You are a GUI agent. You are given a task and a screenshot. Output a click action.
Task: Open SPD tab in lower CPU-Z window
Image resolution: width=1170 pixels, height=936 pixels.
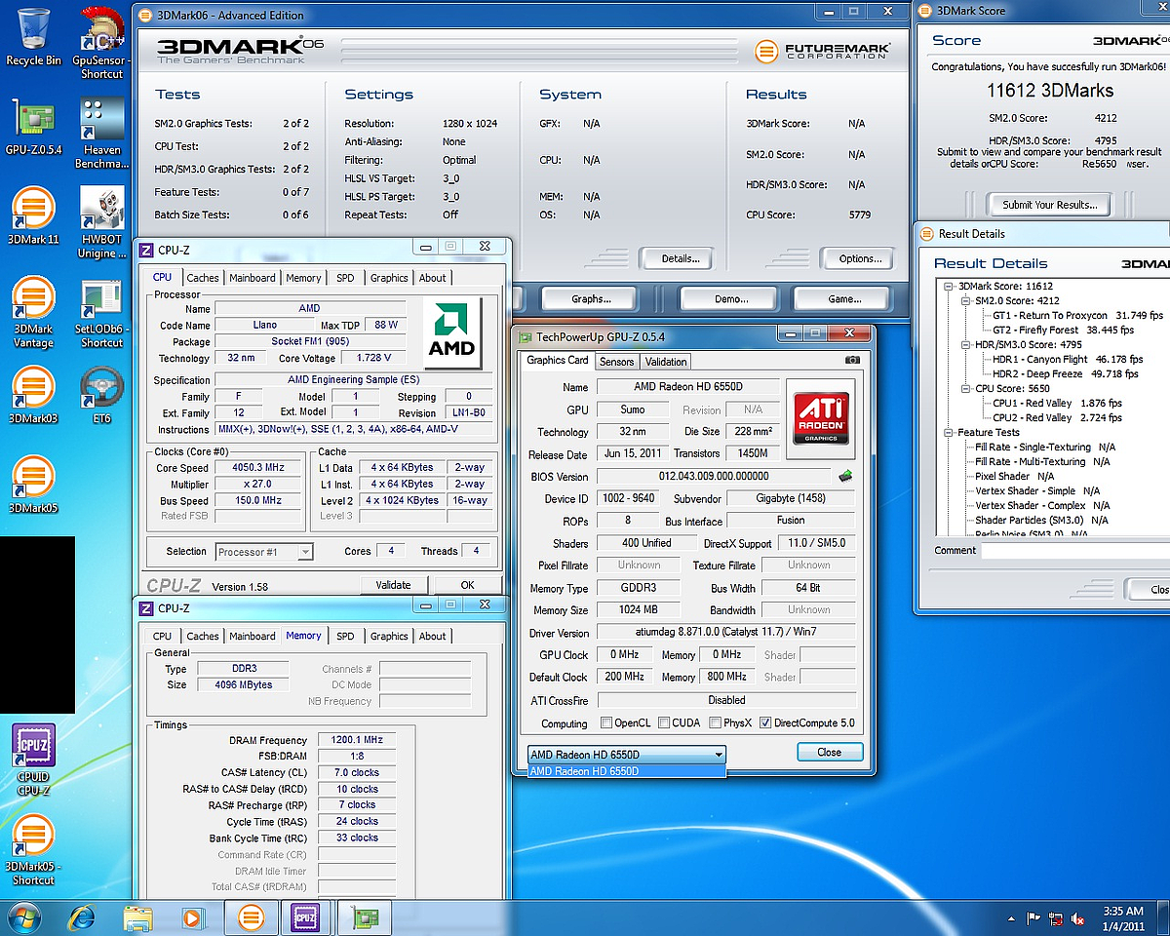pos(345,637)
